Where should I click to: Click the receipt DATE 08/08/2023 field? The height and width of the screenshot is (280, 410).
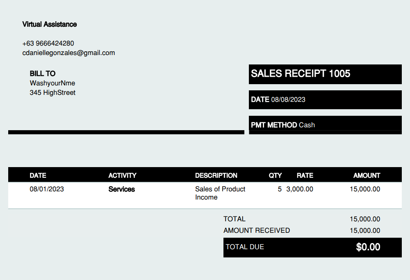point(325,99)
